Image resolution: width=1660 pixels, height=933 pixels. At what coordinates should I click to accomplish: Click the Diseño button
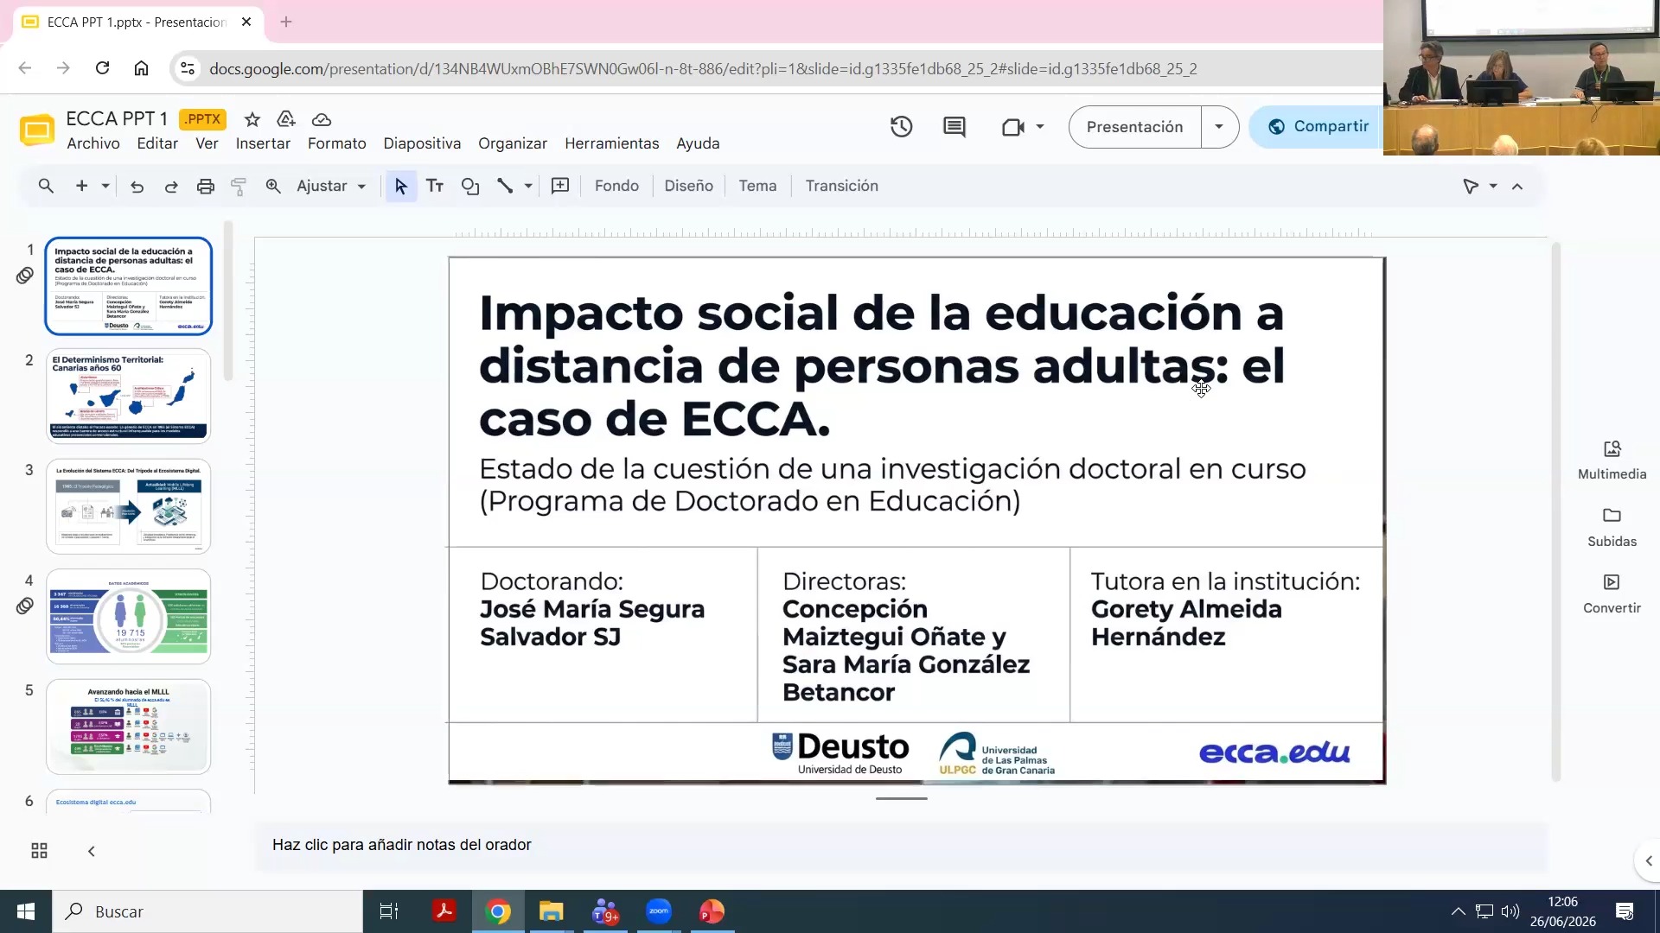click(x=688, y=186)
